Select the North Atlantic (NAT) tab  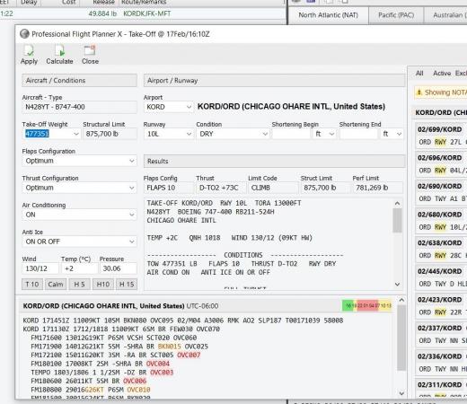coord(329,15)
